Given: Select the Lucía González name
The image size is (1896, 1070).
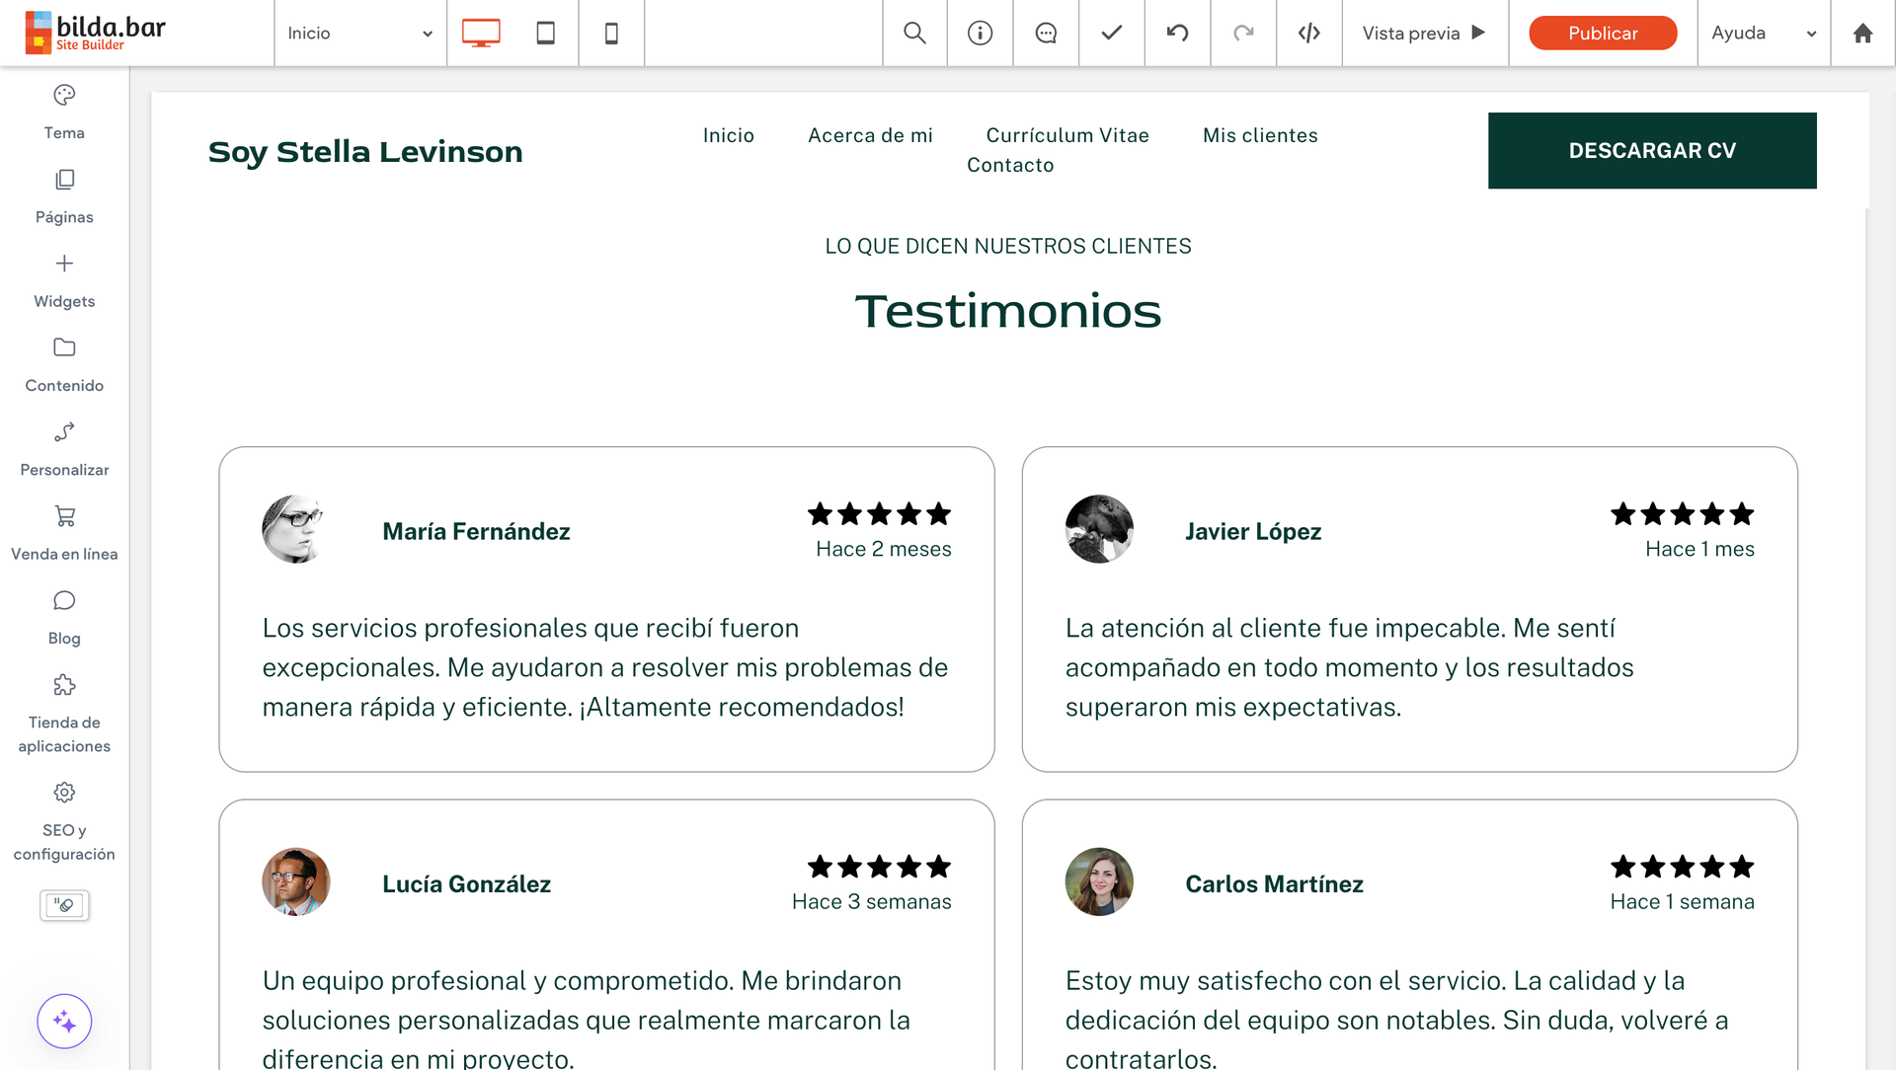Looking at the screenshot, I should (466, 883).
